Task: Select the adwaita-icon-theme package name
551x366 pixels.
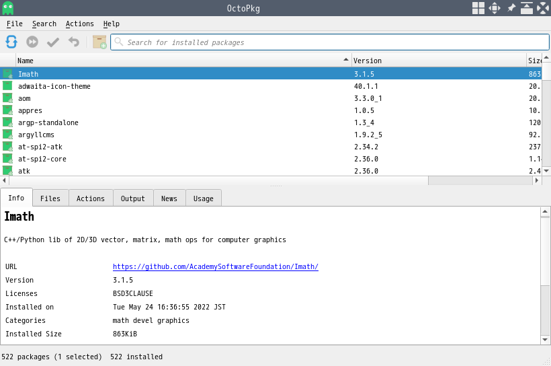Action: pyautogui.click(x=54, y=86)
